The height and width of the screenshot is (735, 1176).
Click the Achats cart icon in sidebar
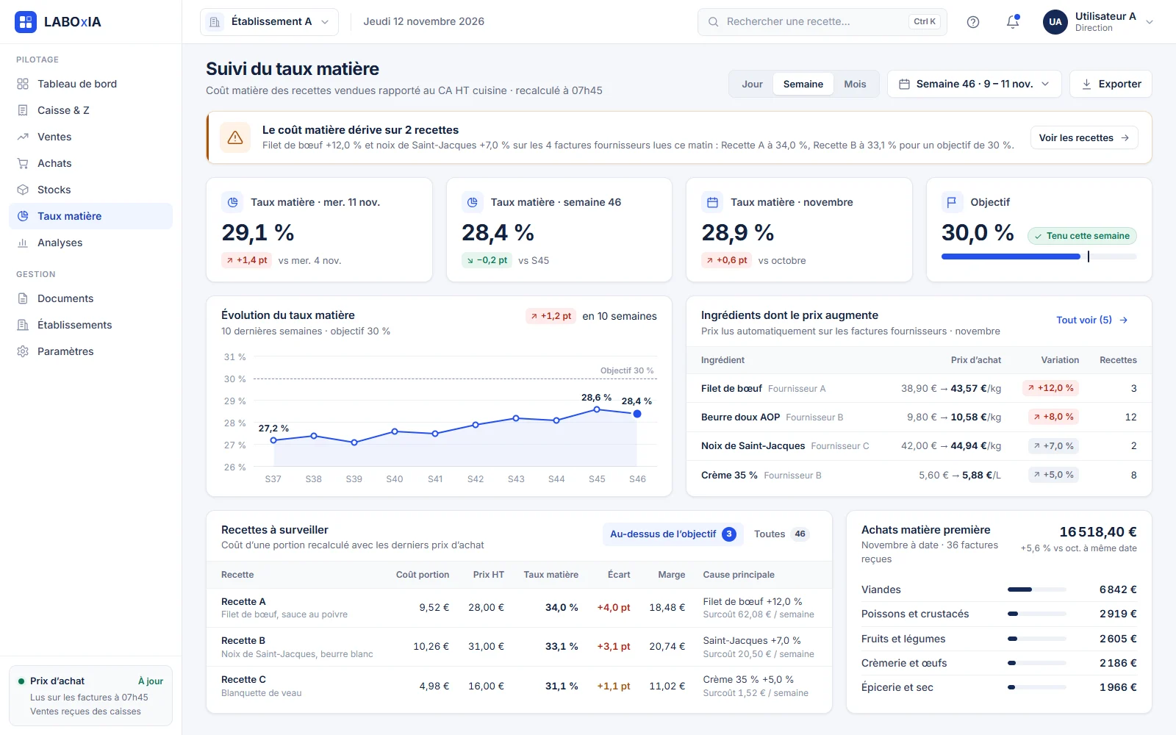point(23,163)
